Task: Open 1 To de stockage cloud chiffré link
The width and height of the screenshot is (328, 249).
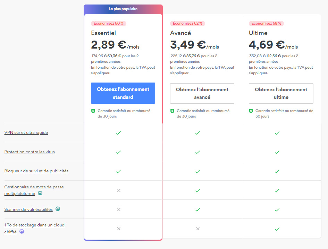Action: (x=34, y=228)
